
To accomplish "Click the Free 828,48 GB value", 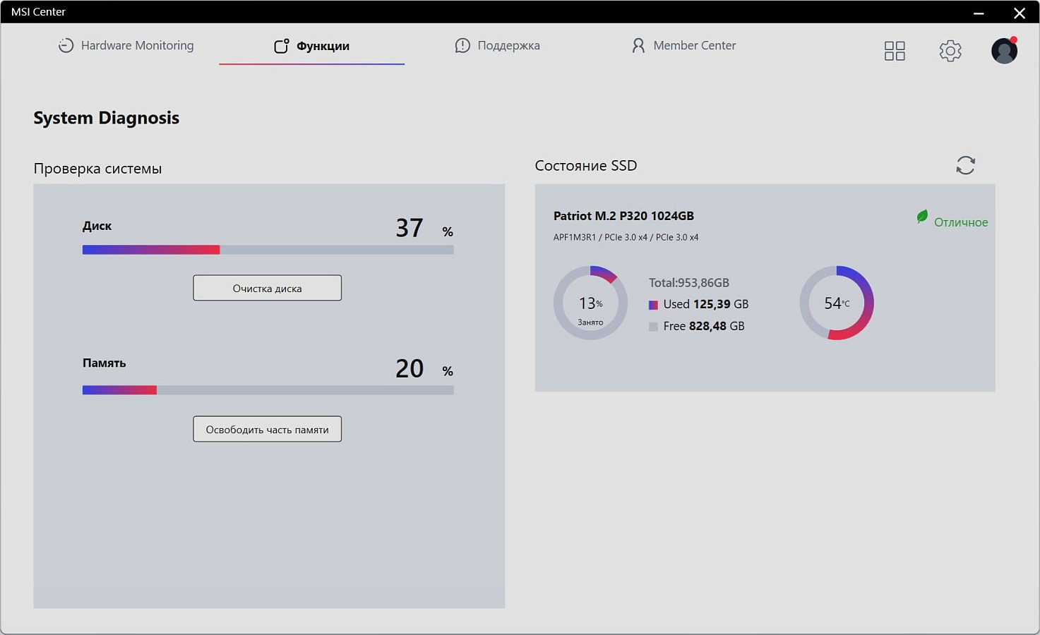I will 704,326.
